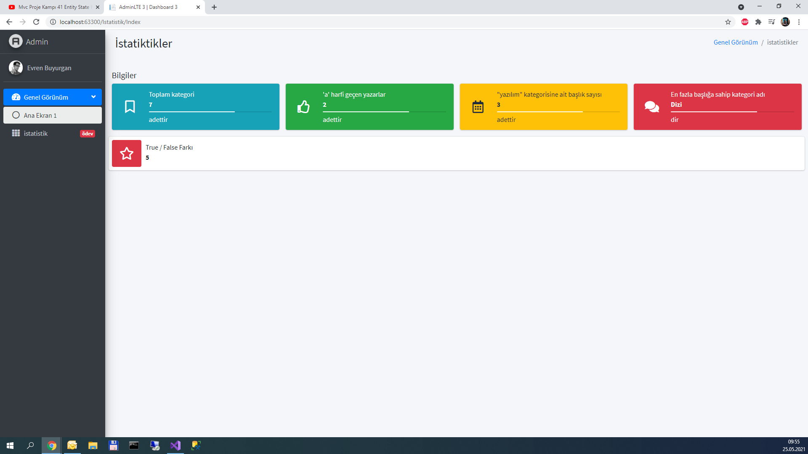
Task: Click the comments icon on the red box
Action: (x=651, y=106)
